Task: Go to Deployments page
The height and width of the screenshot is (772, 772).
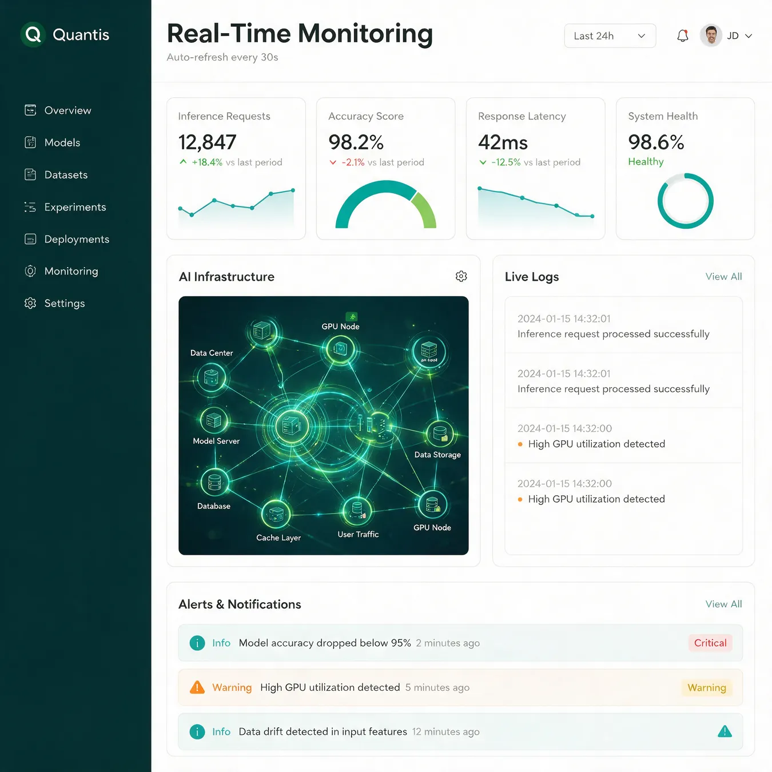Action: pos(77,239)
